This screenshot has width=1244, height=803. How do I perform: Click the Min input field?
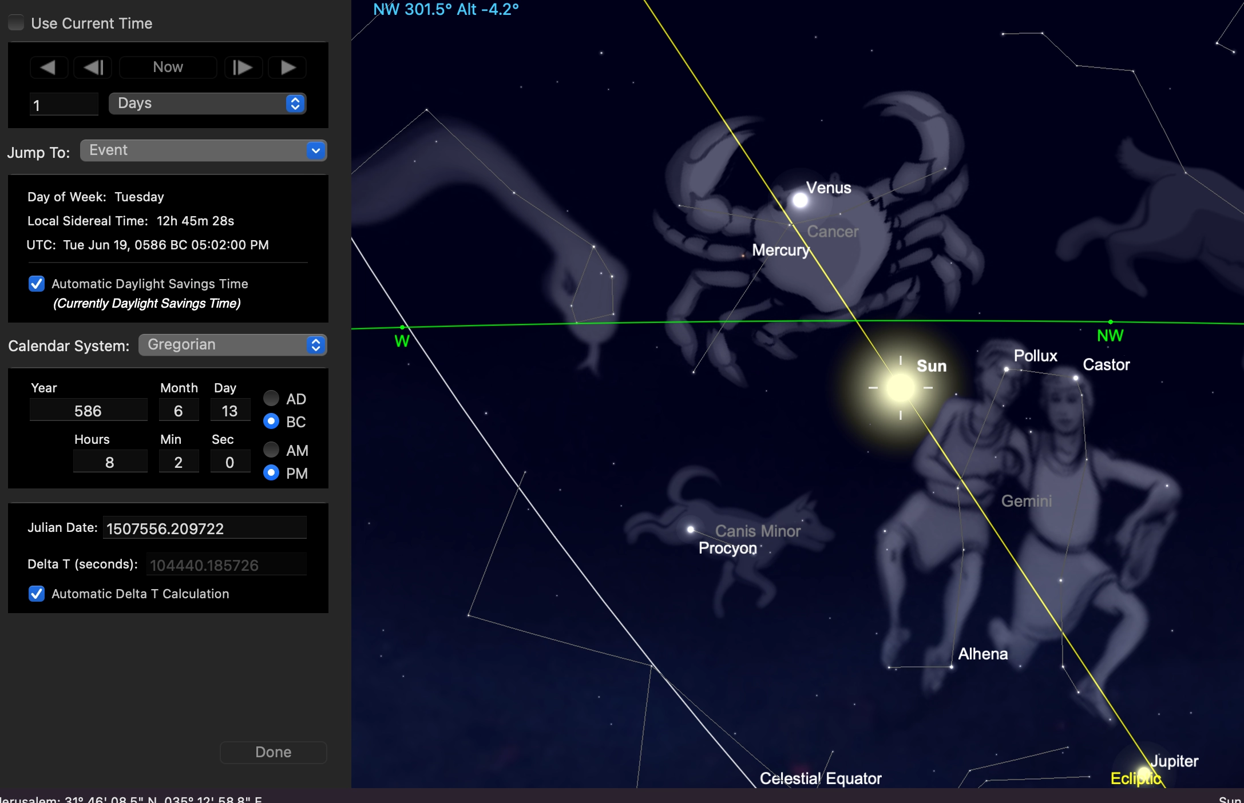[179, 462]
